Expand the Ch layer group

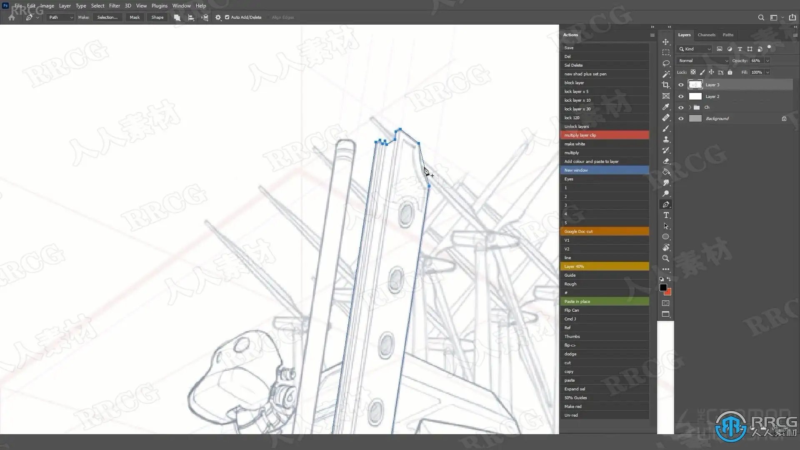pos(690,107)
